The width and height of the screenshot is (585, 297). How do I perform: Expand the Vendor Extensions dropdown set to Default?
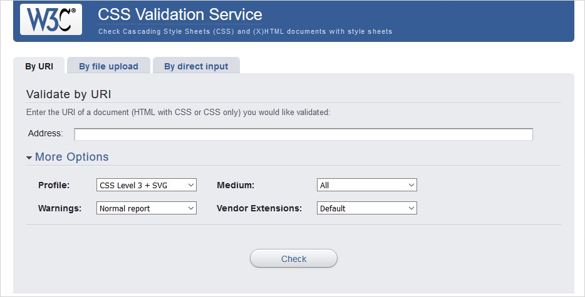click(367, 208)
